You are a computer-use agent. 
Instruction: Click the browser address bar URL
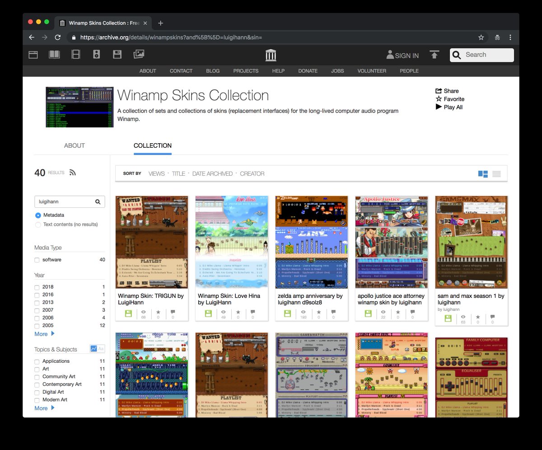(x=171, y=37)
